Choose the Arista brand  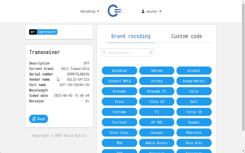[157, 81]
